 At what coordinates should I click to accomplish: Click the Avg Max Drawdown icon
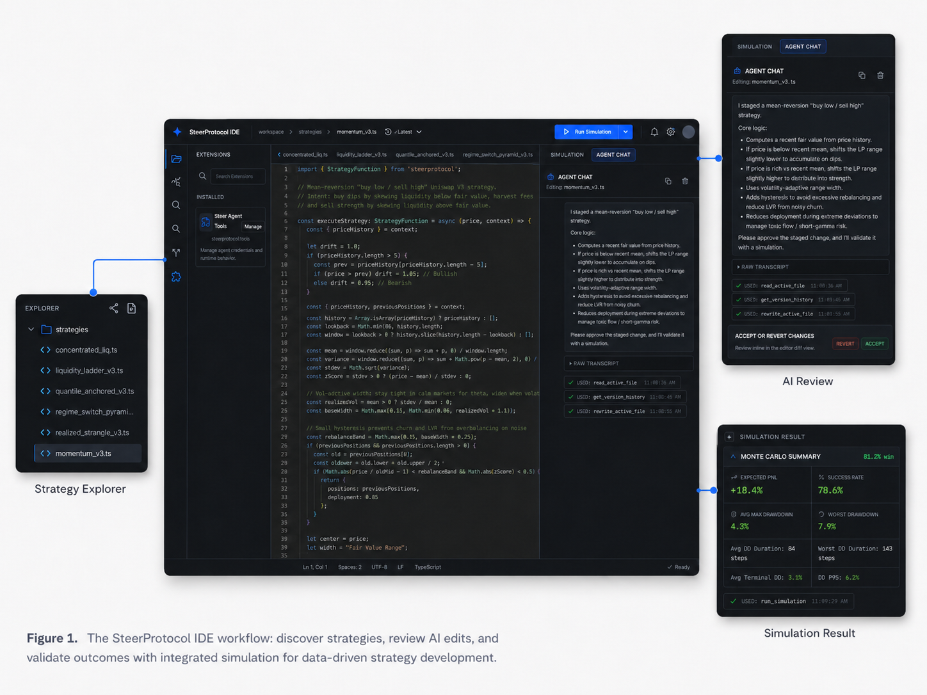click(x=734, y=514)
